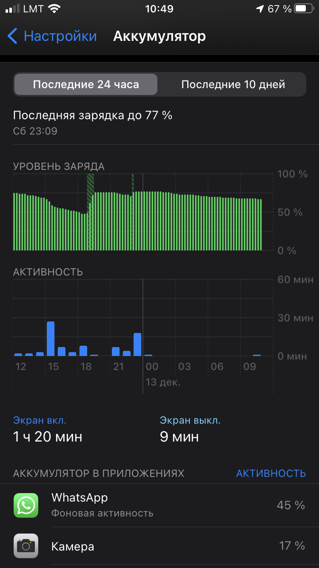
Task: Select the Последние 24 часа tab
Action: [86, 84]
